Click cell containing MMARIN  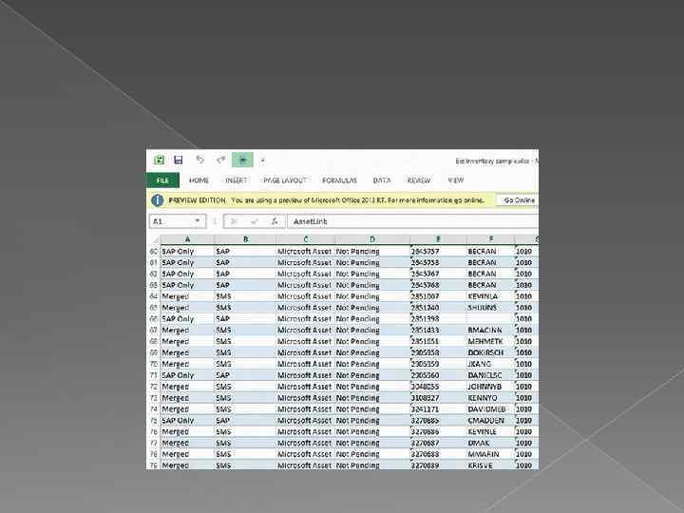(x=491, y=454)
